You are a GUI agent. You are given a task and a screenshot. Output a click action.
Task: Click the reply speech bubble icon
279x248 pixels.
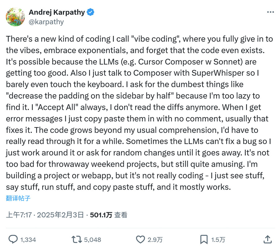coord(13,239)
